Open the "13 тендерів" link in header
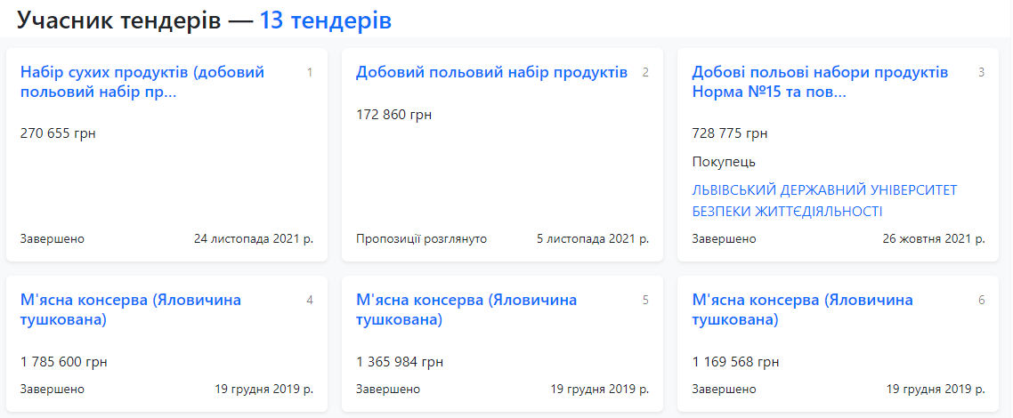 point(325,20)
